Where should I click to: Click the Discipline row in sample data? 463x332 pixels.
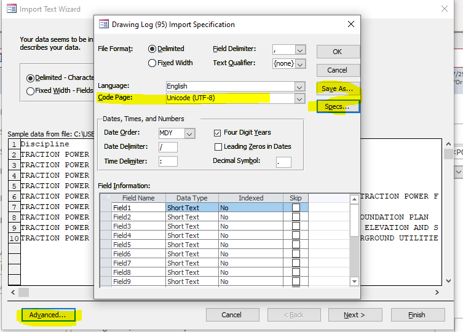click(45, 144)
